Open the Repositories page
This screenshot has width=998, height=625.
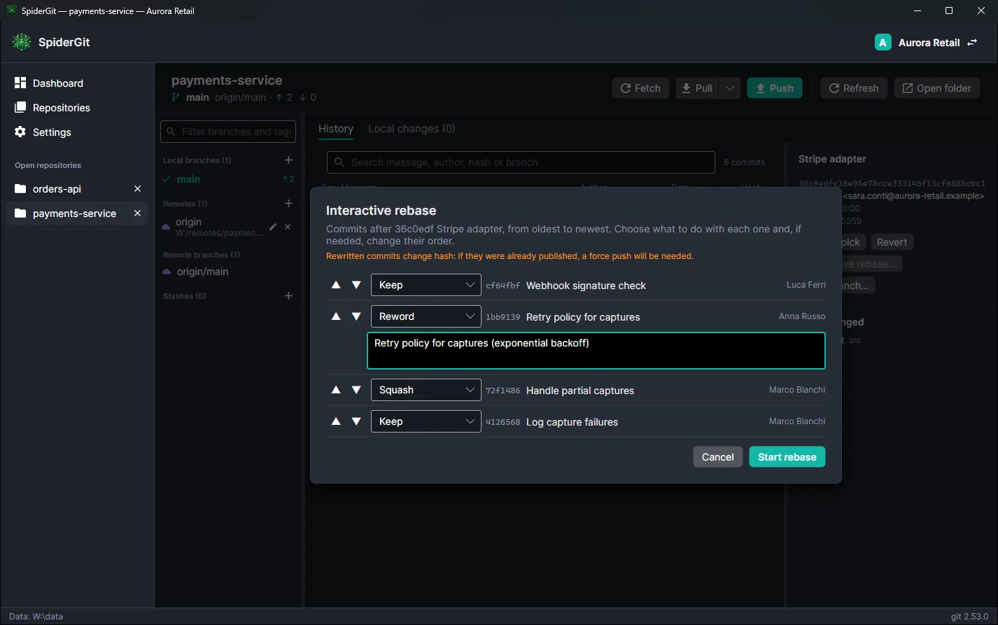pyautogui.click(x=77, y=108)
